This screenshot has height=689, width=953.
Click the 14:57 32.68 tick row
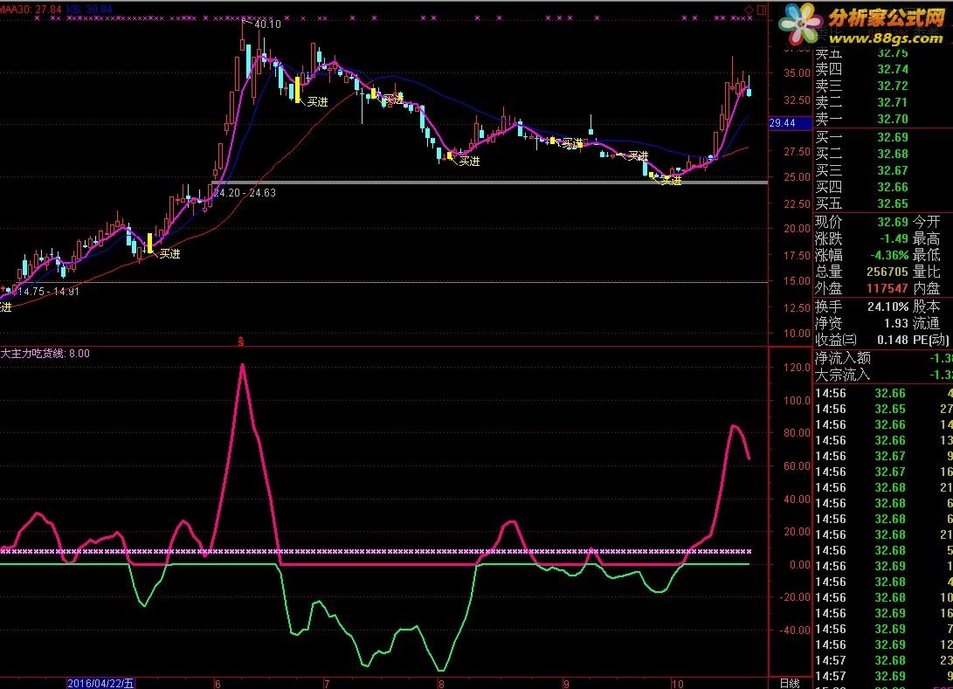click(x=883, y=660)
